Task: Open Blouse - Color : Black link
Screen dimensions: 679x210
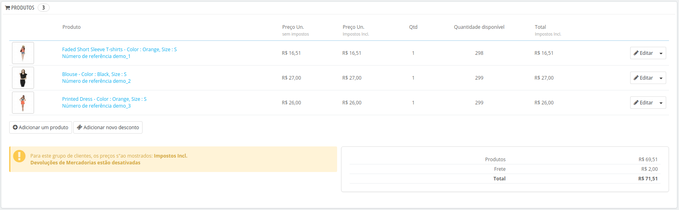Action: (x=94, y=74)
